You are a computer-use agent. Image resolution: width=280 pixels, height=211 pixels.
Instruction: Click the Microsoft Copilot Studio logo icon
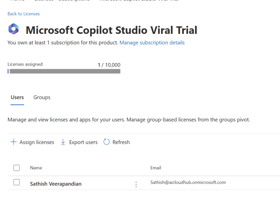point(13,30)
